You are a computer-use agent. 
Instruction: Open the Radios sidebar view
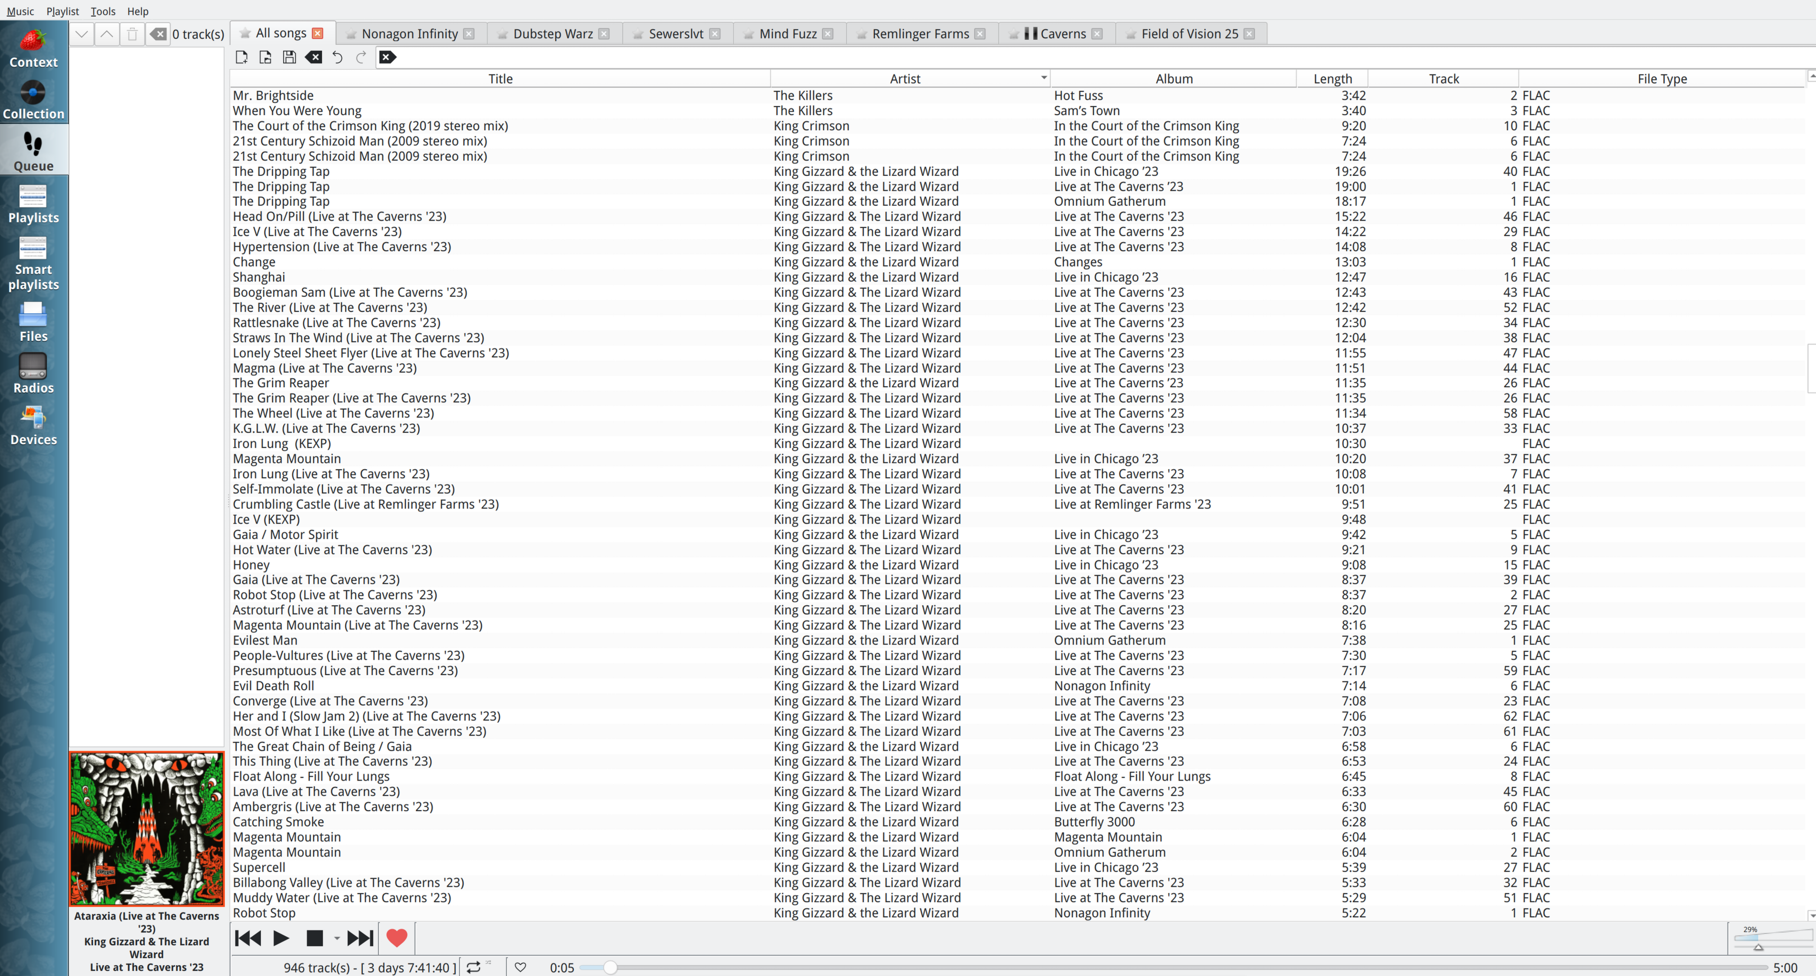pyautogui.click(x=33, y=374)
